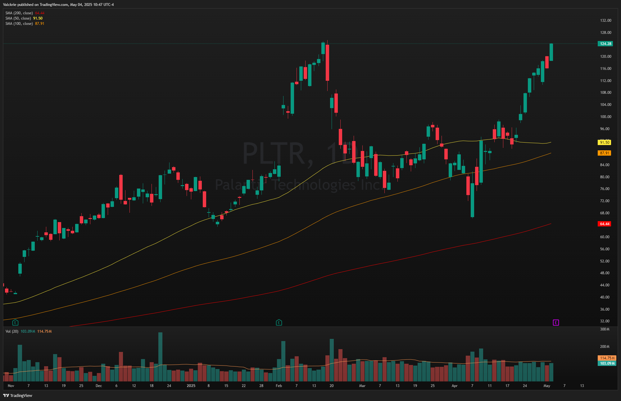This screenshot has width=621, height=401.
Task: Click the 2025 label on time axis
Action: pos(191,386)
